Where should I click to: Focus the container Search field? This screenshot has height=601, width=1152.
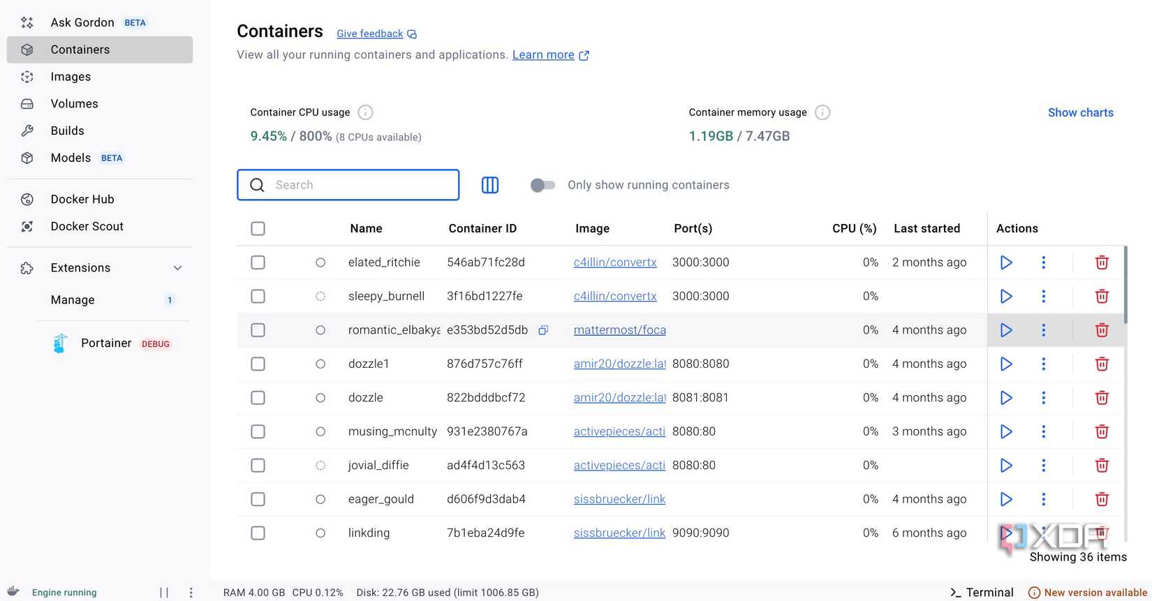coord(363,185)
